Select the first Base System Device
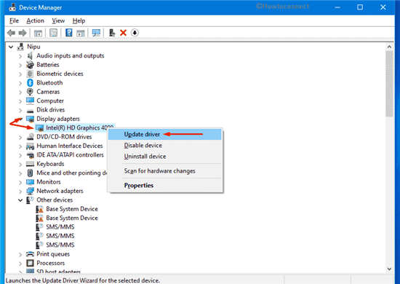This screenshot has width=400, height=284. pos(72,209)
